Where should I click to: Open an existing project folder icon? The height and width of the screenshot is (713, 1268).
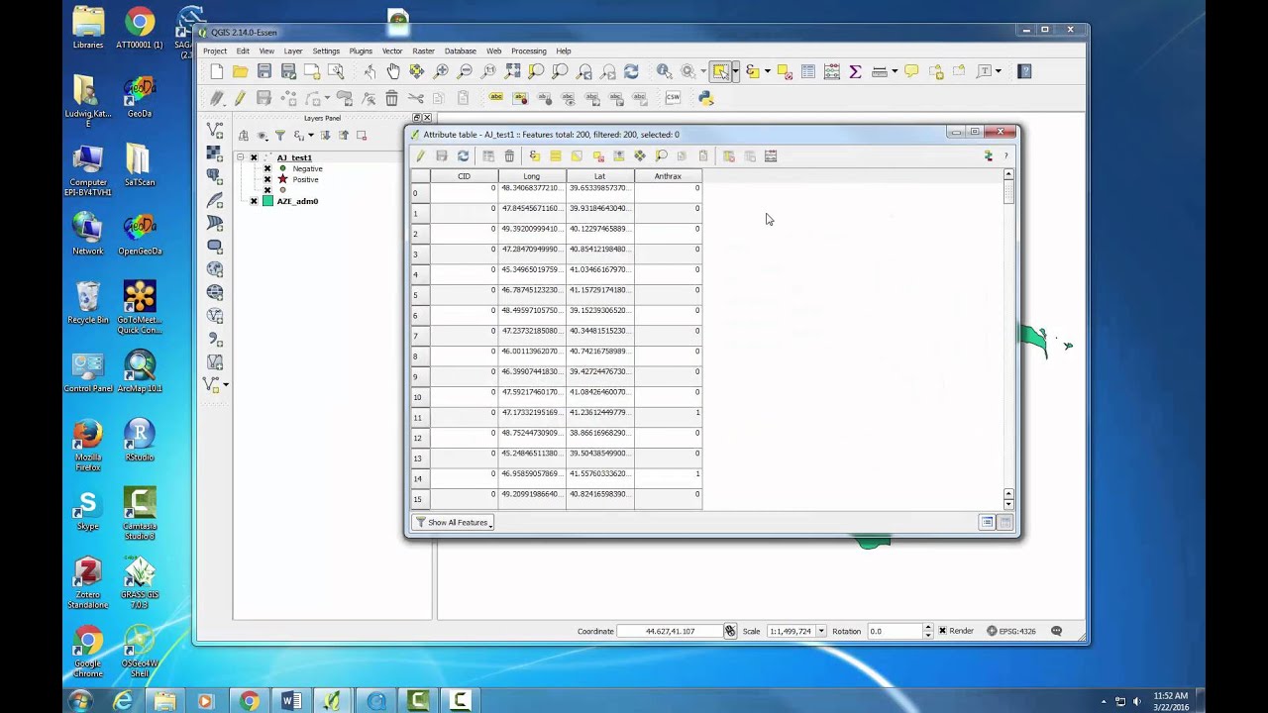240,71
